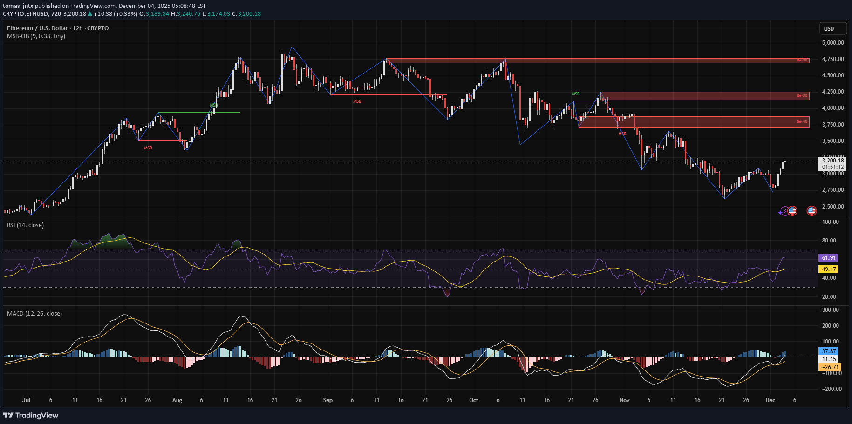Image resolution: width=852 pixels, height=424 pixels.
Task: Click the green MSB label in late October
Action: (x=576, y=94)
